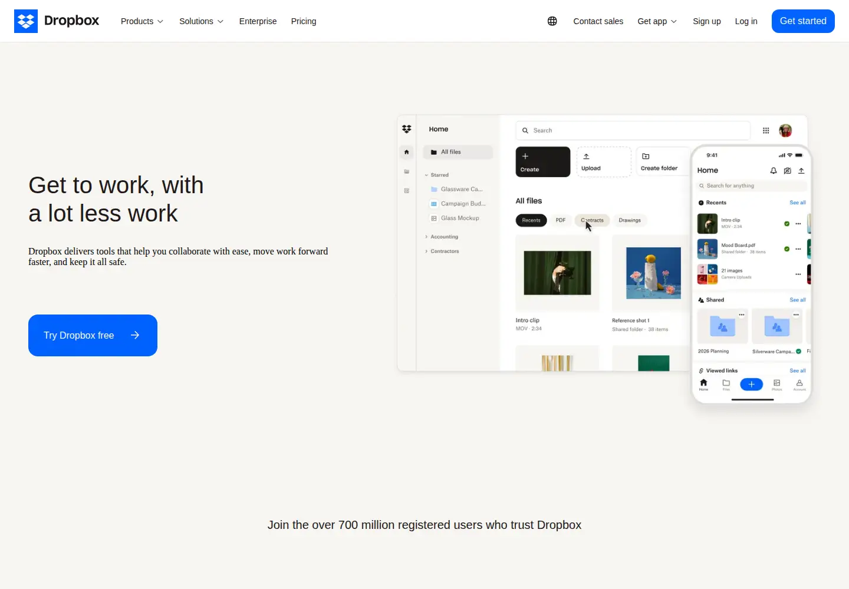Select the Recents filter chip
849x589 pixels.
click(x=531, y=220)
